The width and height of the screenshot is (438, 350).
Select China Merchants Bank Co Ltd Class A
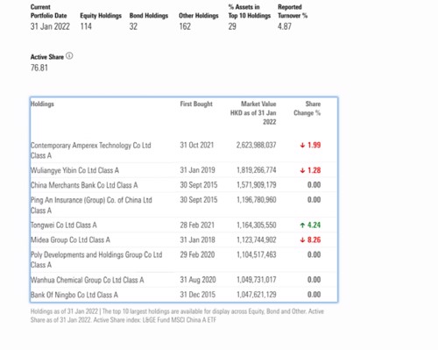click(x=84, y=185)
